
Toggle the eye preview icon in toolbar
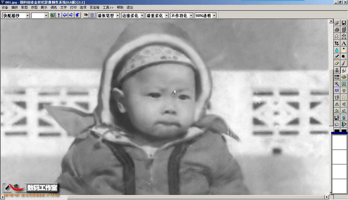[x=86, y=15]
